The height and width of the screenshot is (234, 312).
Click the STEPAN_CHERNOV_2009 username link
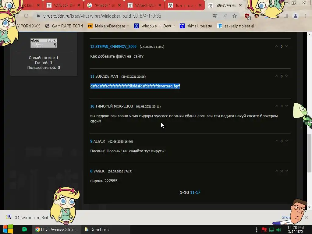click(116, 47)
